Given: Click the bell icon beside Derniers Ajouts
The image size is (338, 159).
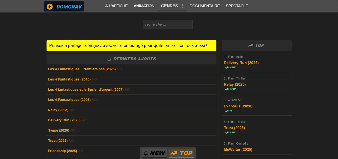Looking at the screenshot, I should tap(109, 59).
